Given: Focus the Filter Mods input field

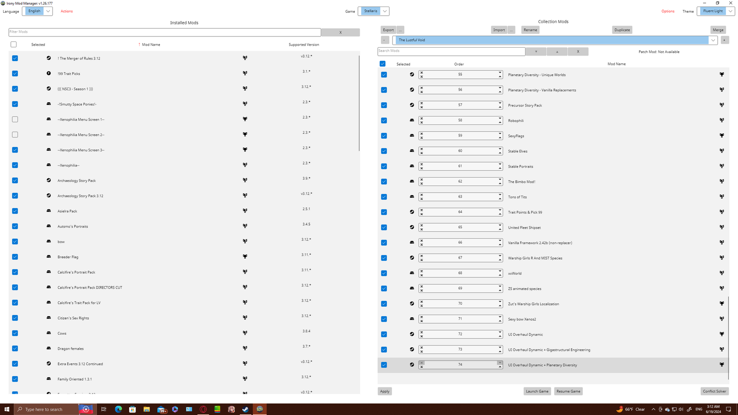Looking at the screenshot, I should (165, 32).
